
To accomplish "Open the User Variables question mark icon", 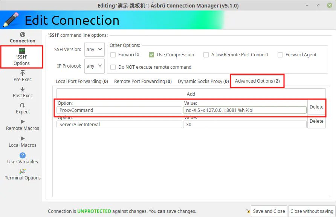I will tap(23, 155).
